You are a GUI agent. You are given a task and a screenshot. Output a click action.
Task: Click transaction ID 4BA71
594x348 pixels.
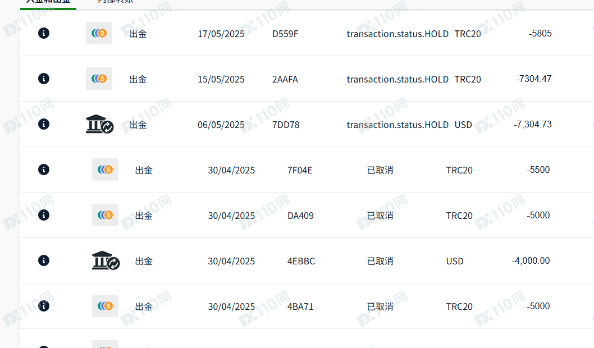[300, 306]
